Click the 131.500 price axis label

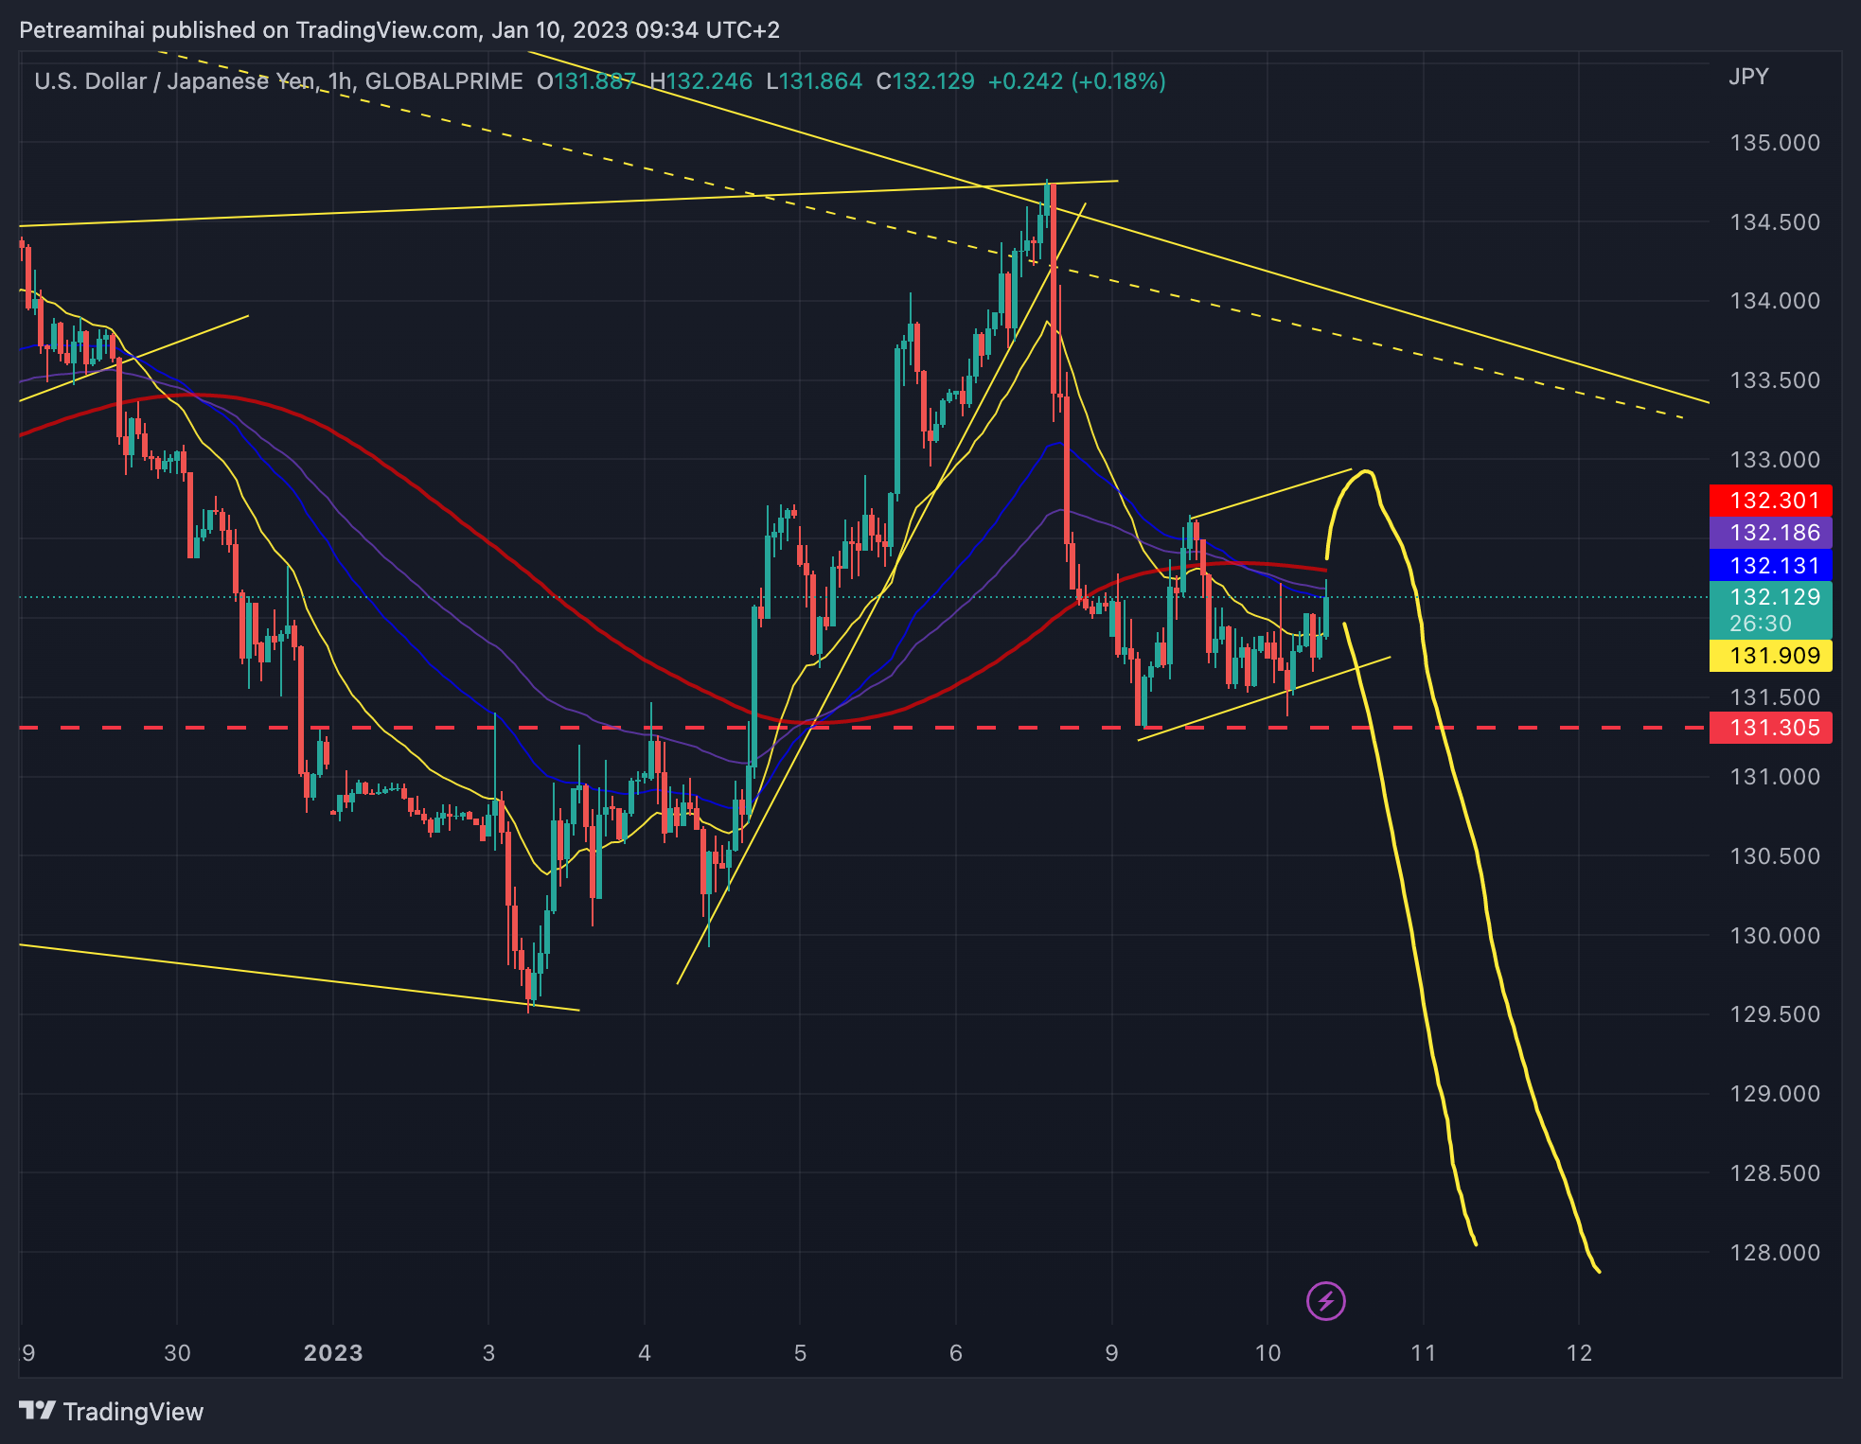pos(1775,697)
